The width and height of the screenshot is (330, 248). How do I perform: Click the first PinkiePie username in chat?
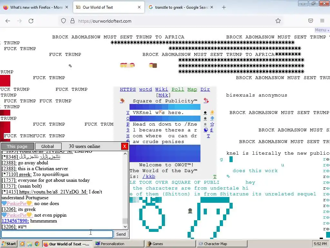[17, 203]
